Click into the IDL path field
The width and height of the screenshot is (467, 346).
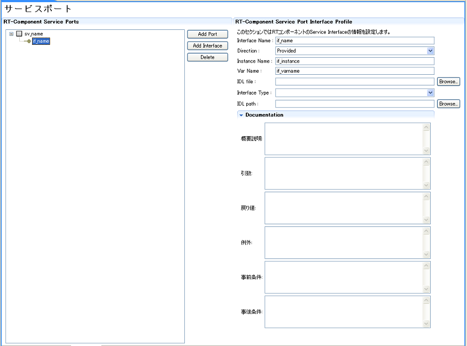coord(355,104)
